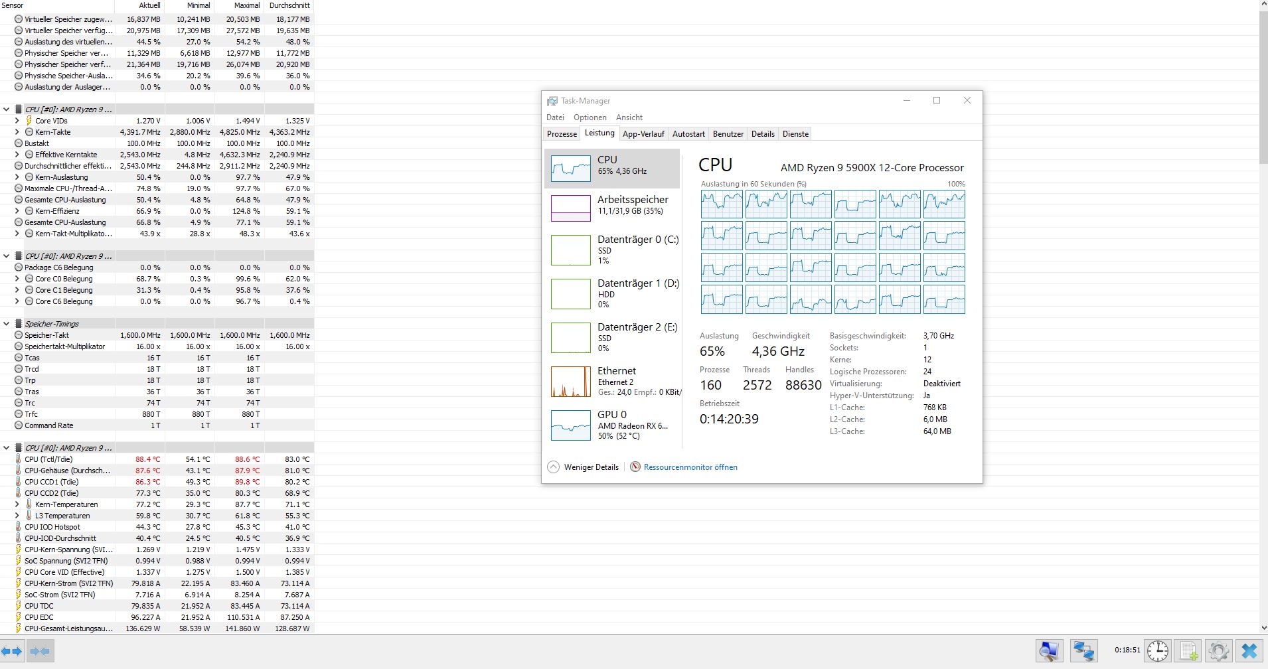Expand the Kern-Takt-Multiplikator row
The height and width of the screenshot is (669, 1268).
point(17,234)
